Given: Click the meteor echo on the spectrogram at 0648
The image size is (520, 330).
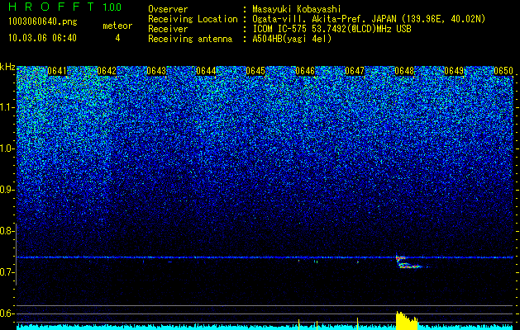Looking at the screenshot, I should 408,262.
